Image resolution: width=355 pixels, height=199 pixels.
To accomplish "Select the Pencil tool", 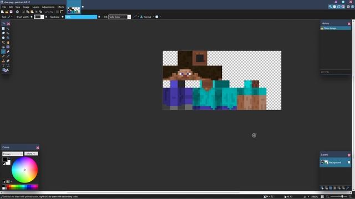I will (3, 56).
